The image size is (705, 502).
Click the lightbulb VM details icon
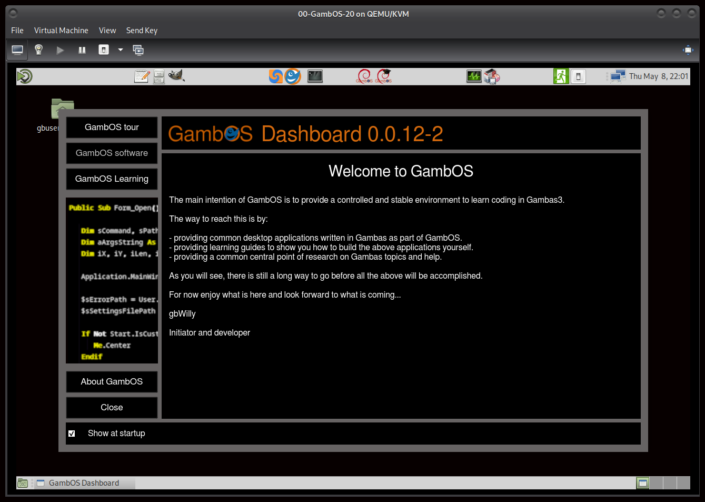38,50
